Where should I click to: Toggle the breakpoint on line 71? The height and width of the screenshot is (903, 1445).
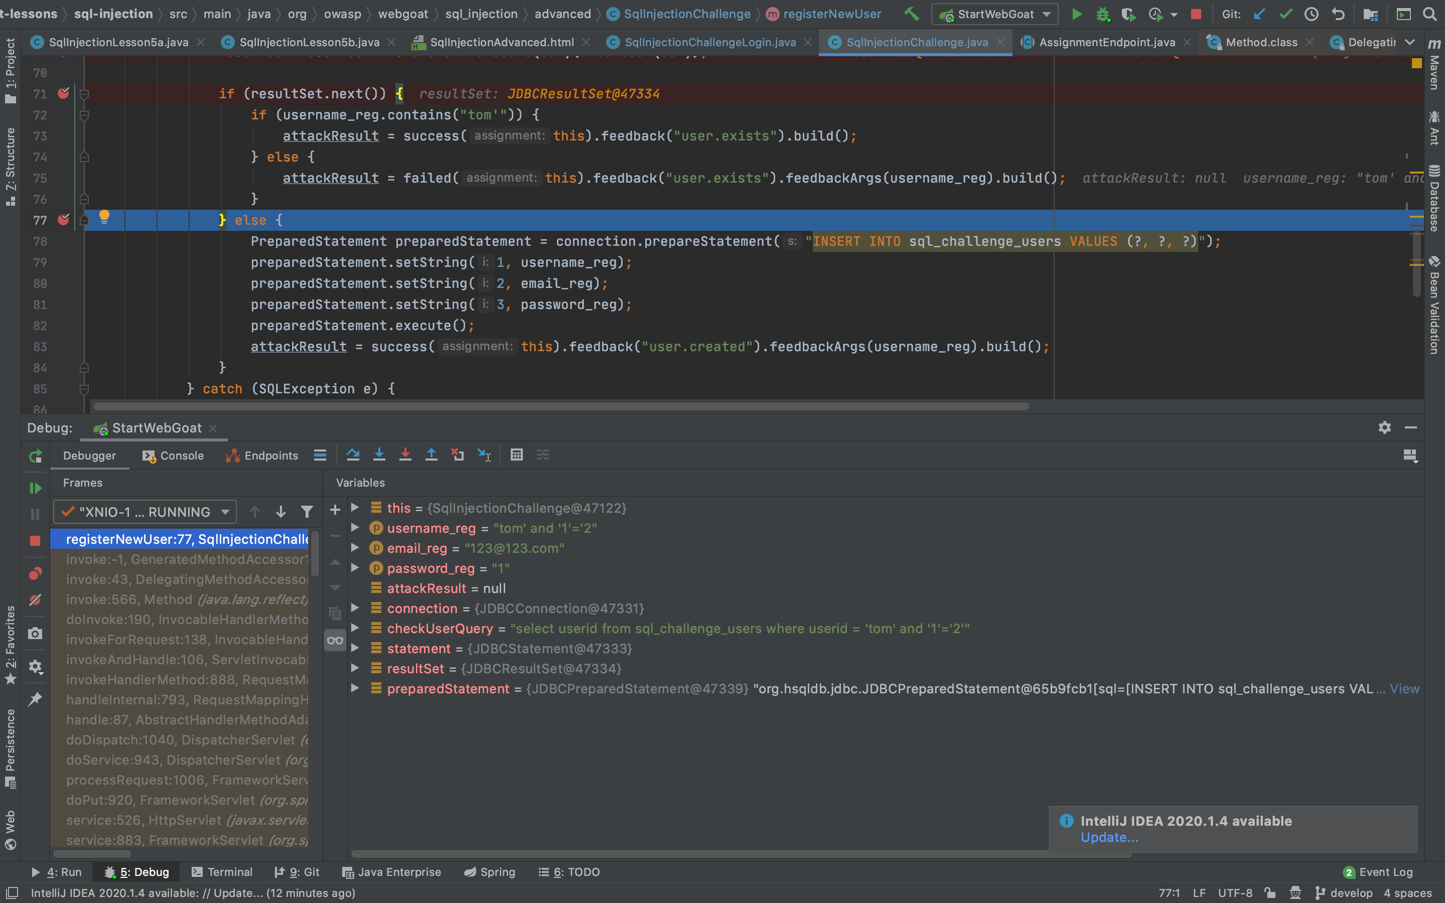63,93
